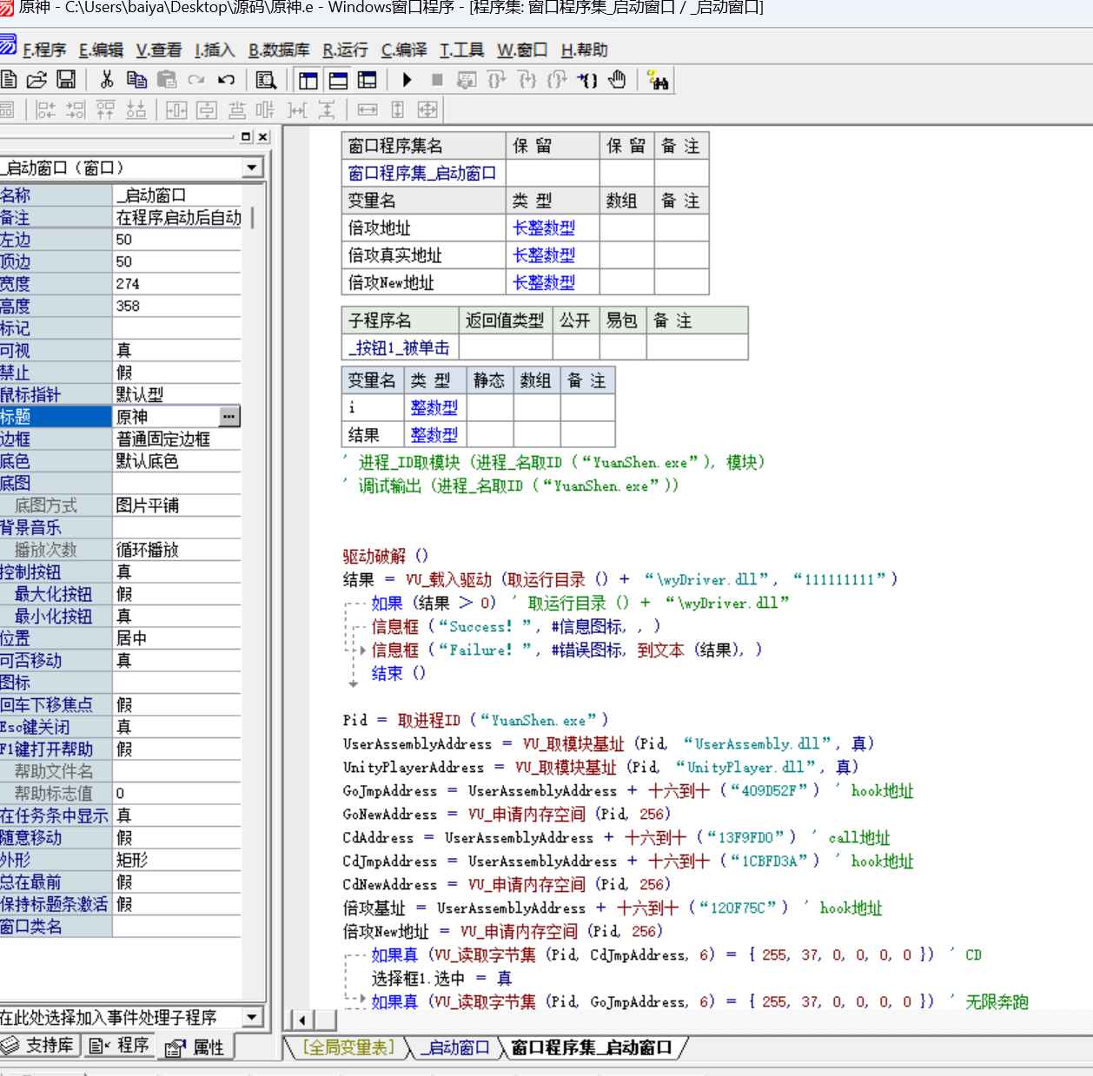Switch to the 支持库 panel tab
The width and height of the screenshot is (1093, 1076).
tap(40, 1046)
